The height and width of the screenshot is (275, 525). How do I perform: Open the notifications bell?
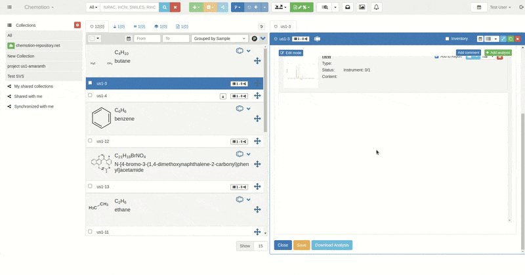click(x=377, y=7)
